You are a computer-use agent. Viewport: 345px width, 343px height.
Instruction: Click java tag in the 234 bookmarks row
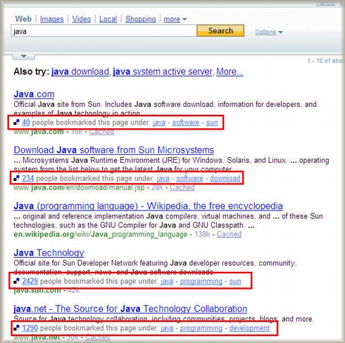tap(163, 178)
